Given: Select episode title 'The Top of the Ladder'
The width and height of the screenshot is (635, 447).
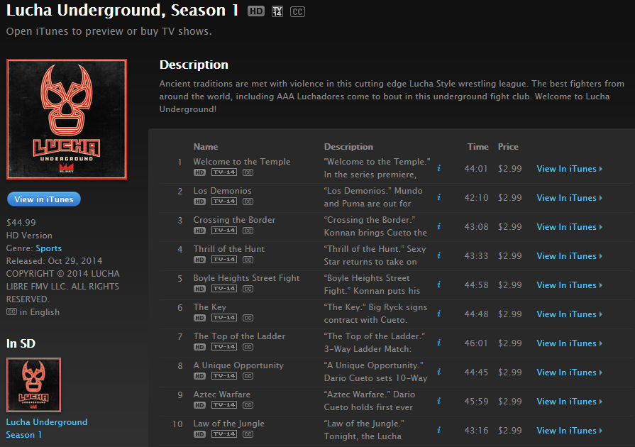Looking at the screenshot, I should point(239,336).
